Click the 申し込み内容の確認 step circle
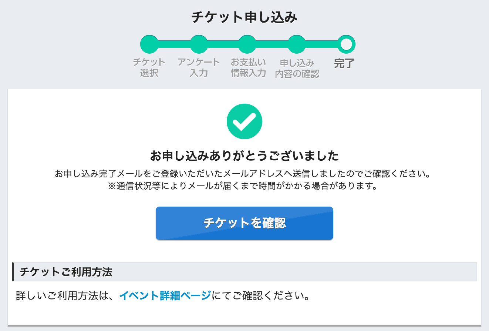 coord(297,44)
